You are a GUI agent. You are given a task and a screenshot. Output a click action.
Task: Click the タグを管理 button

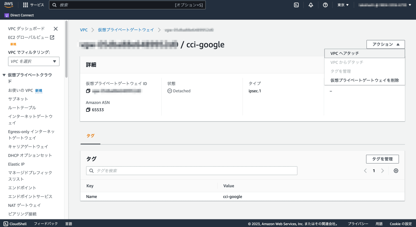point(382,159)
